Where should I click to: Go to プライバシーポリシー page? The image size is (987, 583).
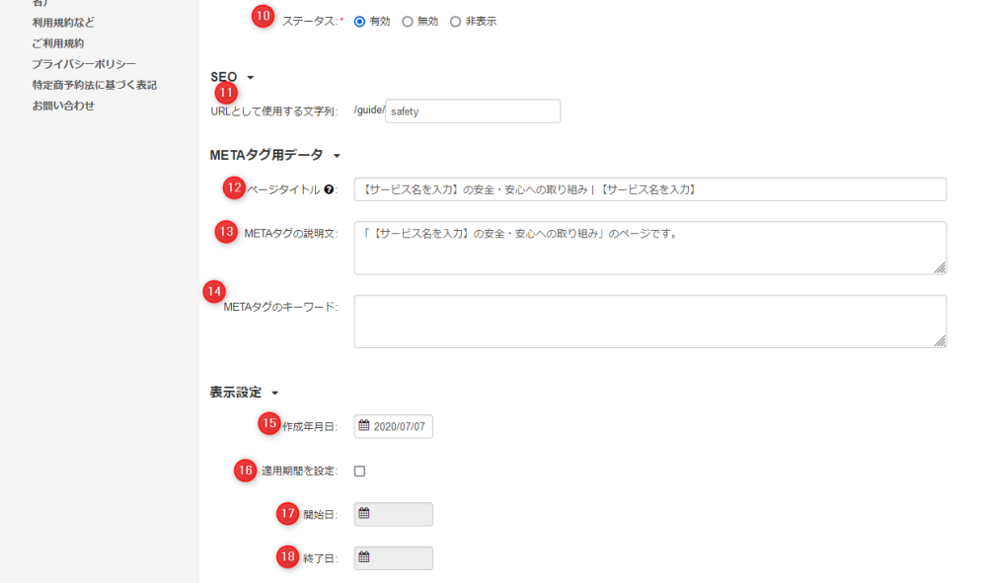click(x=84, y=64)
